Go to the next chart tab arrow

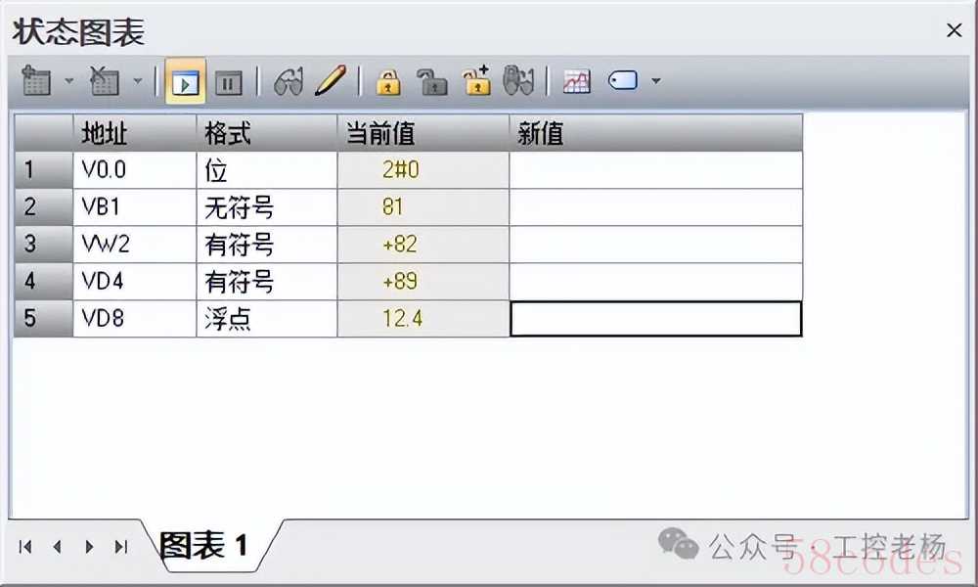pyautogui.click(x=89, y=547)
